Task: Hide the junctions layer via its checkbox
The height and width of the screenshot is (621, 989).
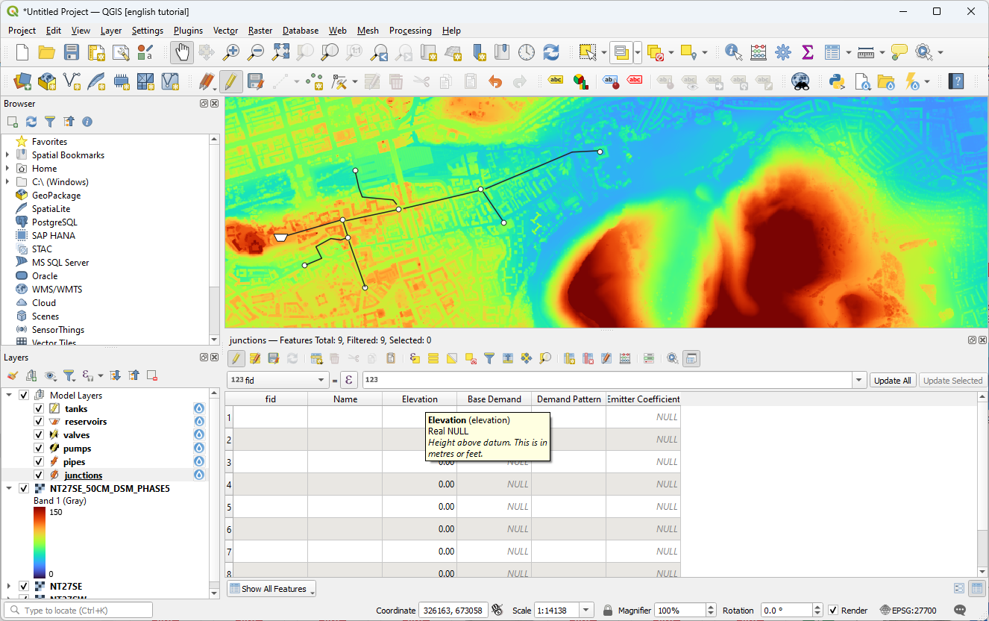Action: 39,475
